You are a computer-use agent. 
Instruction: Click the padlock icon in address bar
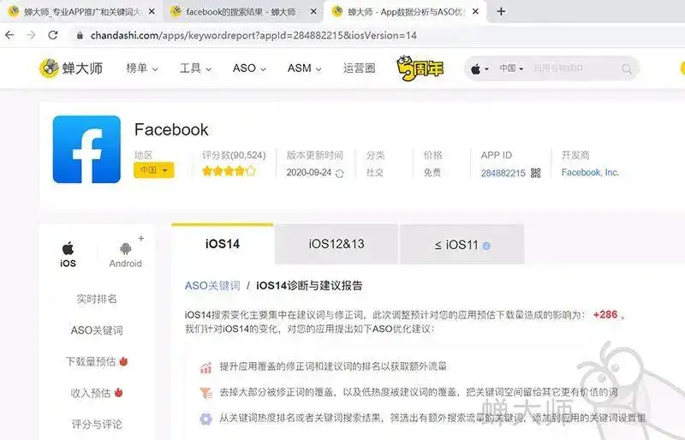80,35
